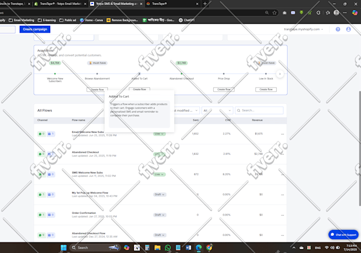The image size is (361, 253).
Task: Switch to the Yotpo SMS & Email Marketing tab
Action: [x=116, y=4]
